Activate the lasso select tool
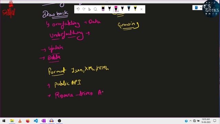Viewport: 220px width, 124px height. (96, 9)
